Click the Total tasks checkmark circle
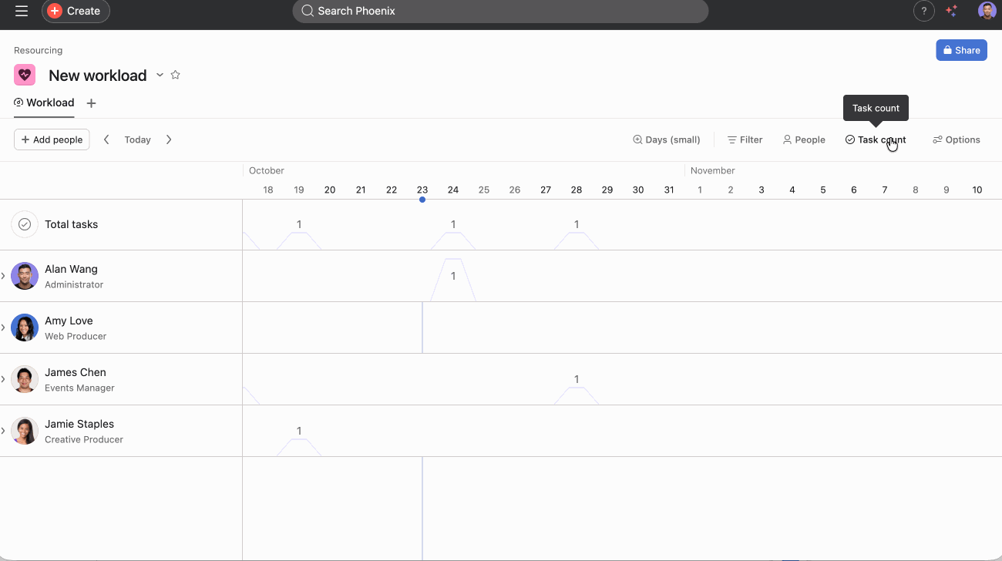This screenshot has height=561, width=1002. [x=25, y=224]
